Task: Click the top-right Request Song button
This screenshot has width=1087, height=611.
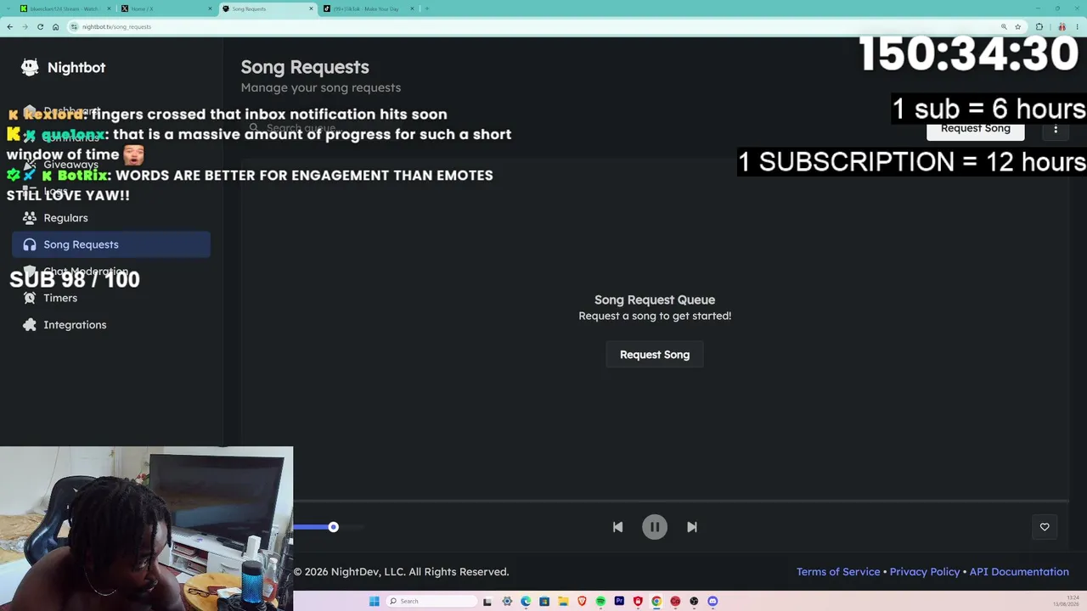Action: (976, 129)
